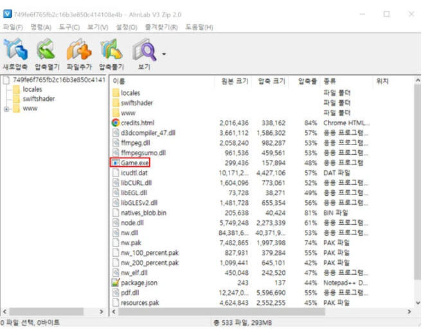The image size is (425, 330).
Task: Open the 도구(C) menu
Action: (x=69, y=27)
